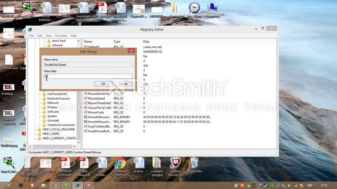337x189 pixels.
Task: Select the SnapToDefaultButton value icon
Action: (x=85, y=127)
